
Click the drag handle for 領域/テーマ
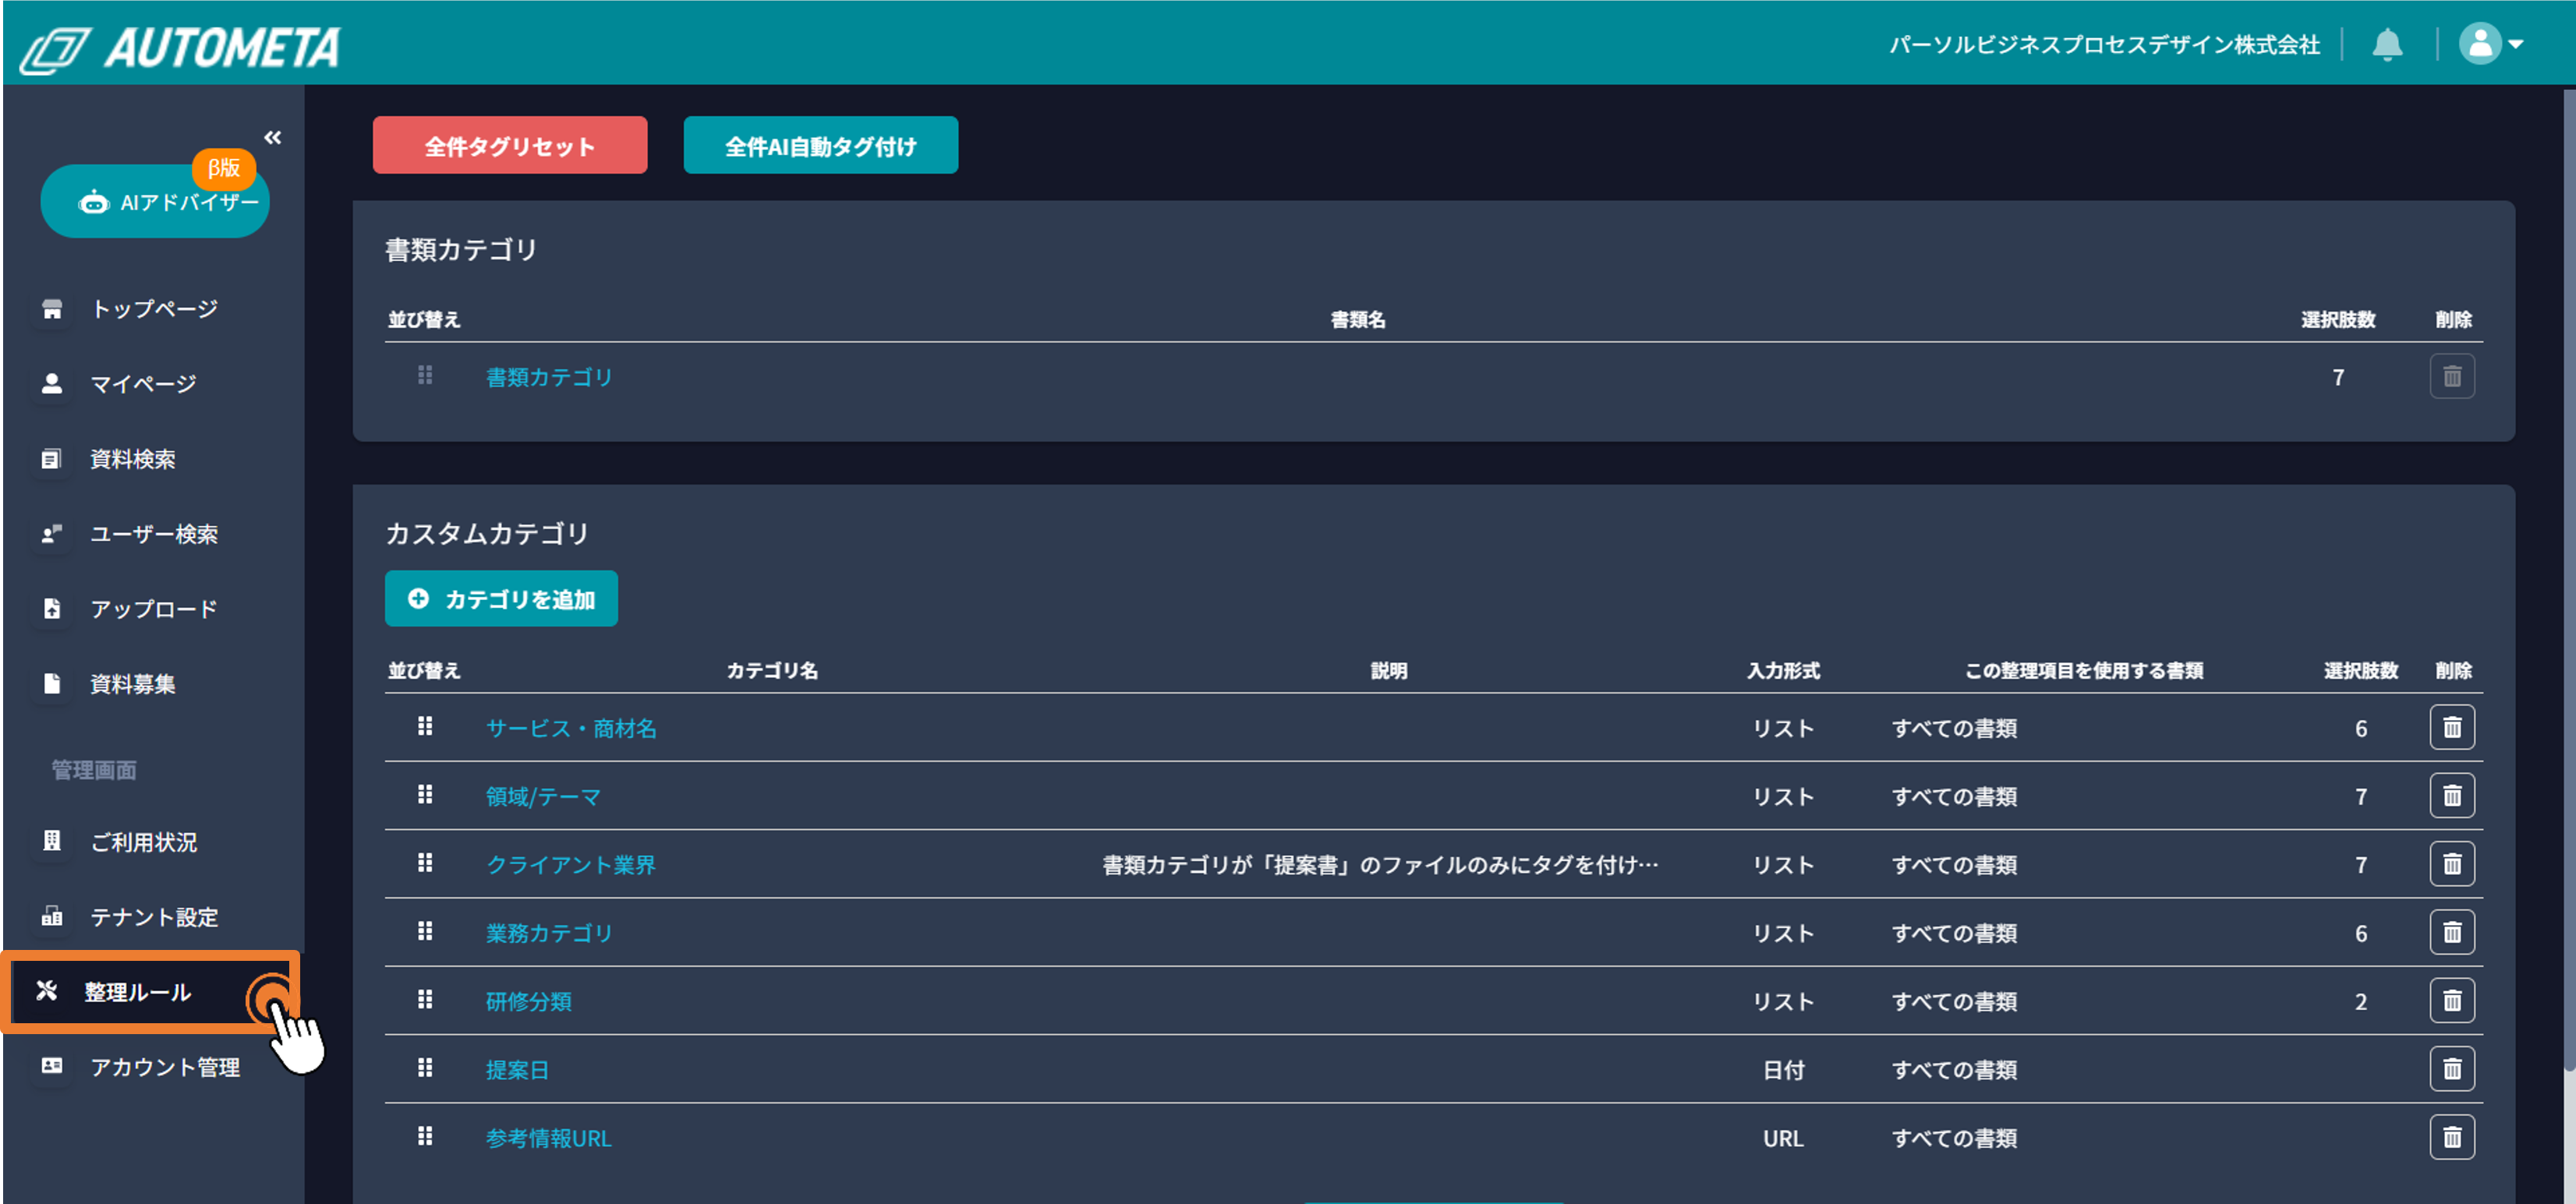click(x=425, y=794)
